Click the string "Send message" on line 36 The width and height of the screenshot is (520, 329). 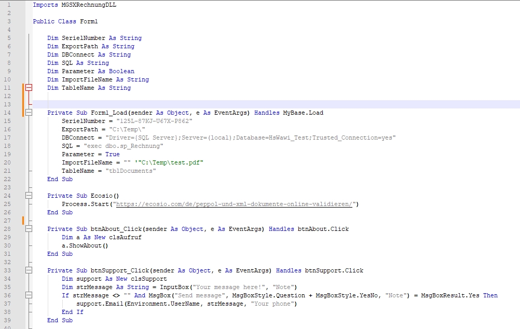(200, 295)
